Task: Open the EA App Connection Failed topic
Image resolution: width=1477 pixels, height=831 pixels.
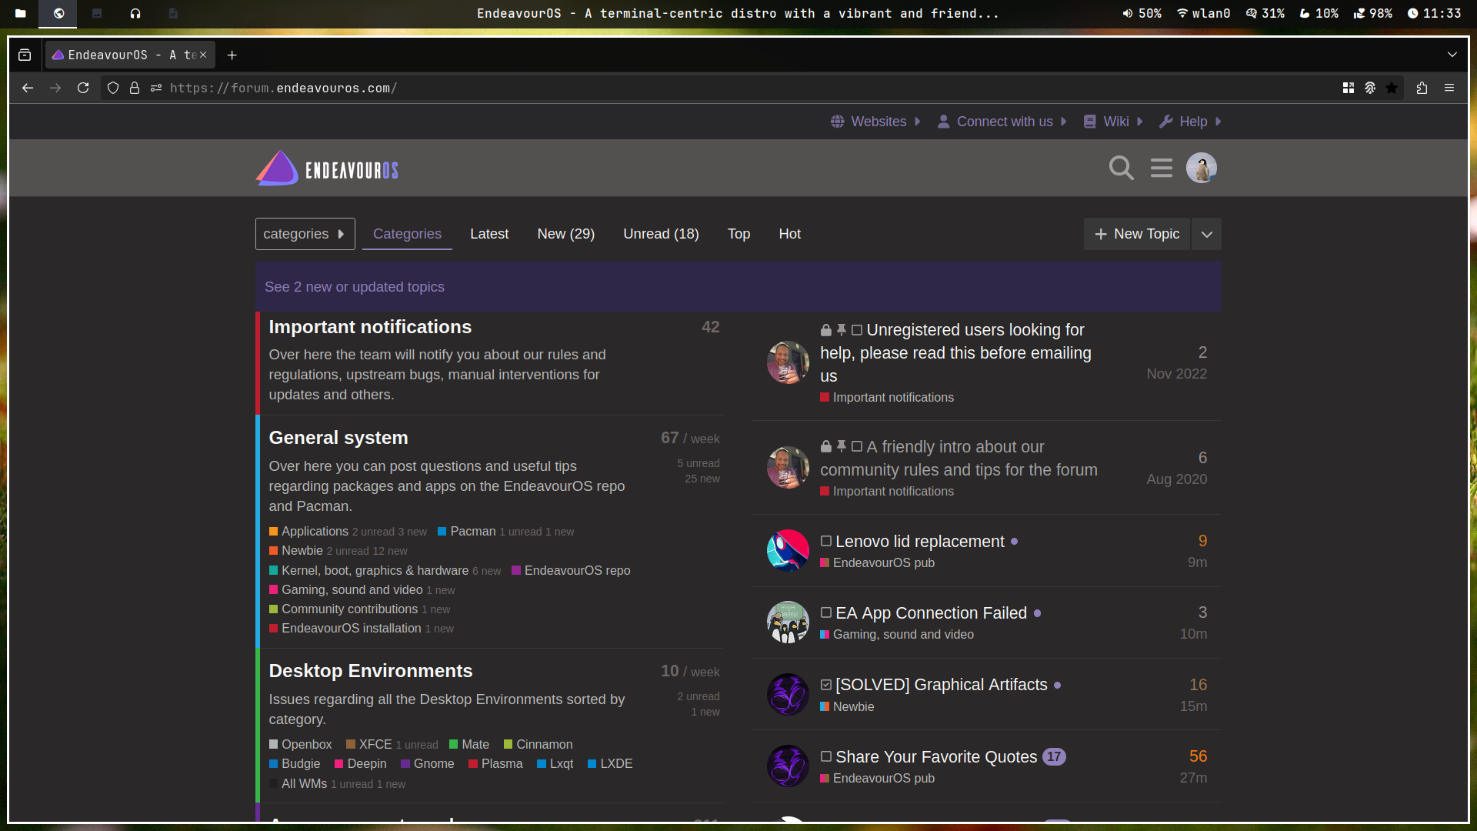Action: 931,613
